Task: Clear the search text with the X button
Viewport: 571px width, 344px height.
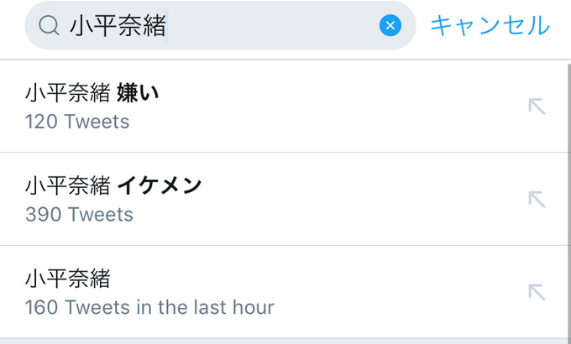Action: pyautogui.click(x=390, y=25)
